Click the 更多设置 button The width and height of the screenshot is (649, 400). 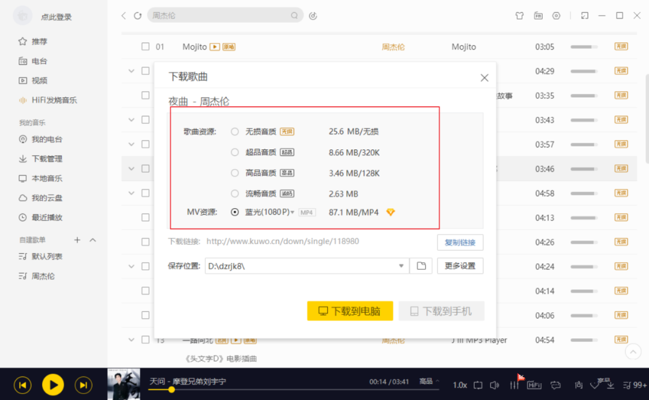460,266
